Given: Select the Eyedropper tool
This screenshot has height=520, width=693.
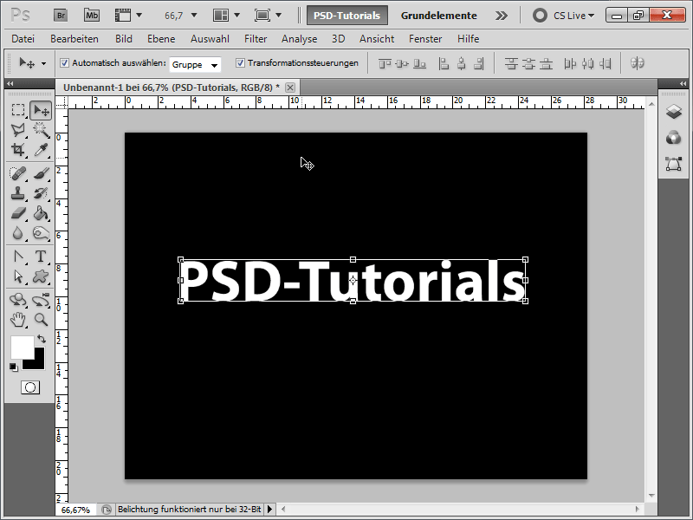Looking at the screenshot, I should [x=41, y=150].
